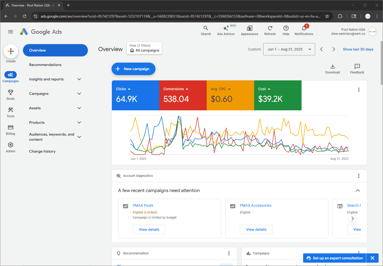Expand Insights and reports section
This screenshot has width=383, height=266.
pos(79,79)
